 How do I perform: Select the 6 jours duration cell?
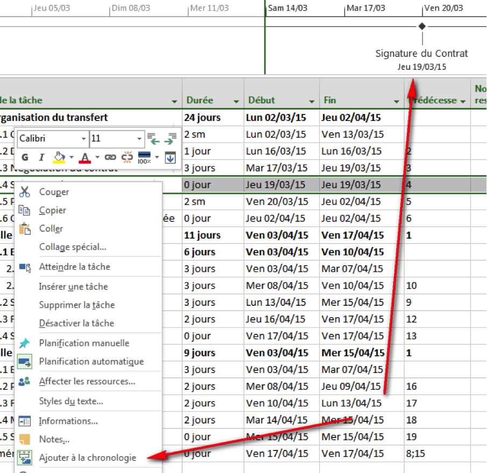213,252
